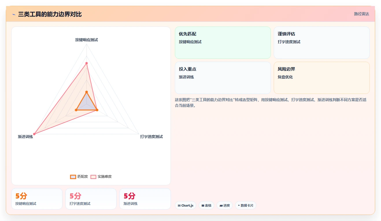
Task: Click orange data point on top axis
Action: pos(86,92)
